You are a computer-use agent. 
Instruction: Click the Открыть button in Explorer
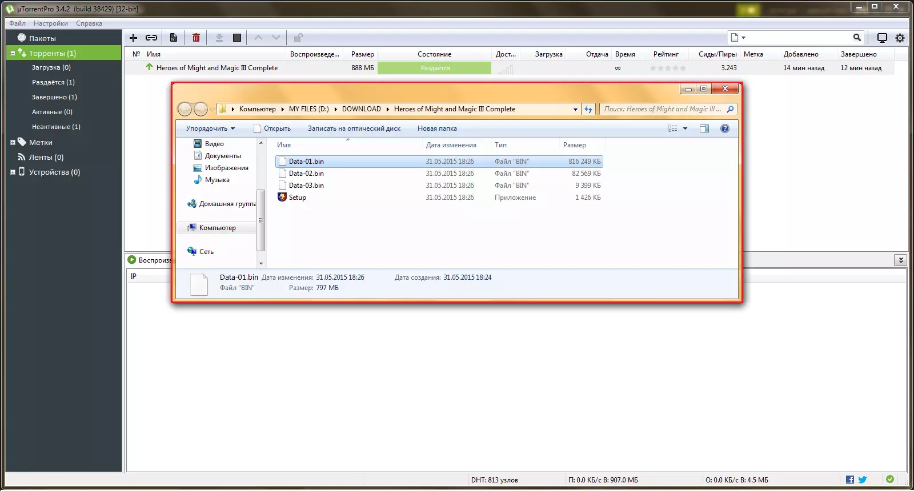[x=272, y=128]
